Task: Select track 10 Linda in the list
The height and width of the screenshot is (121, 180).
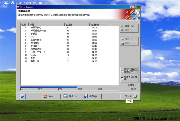Action: (x=33, y=55)
